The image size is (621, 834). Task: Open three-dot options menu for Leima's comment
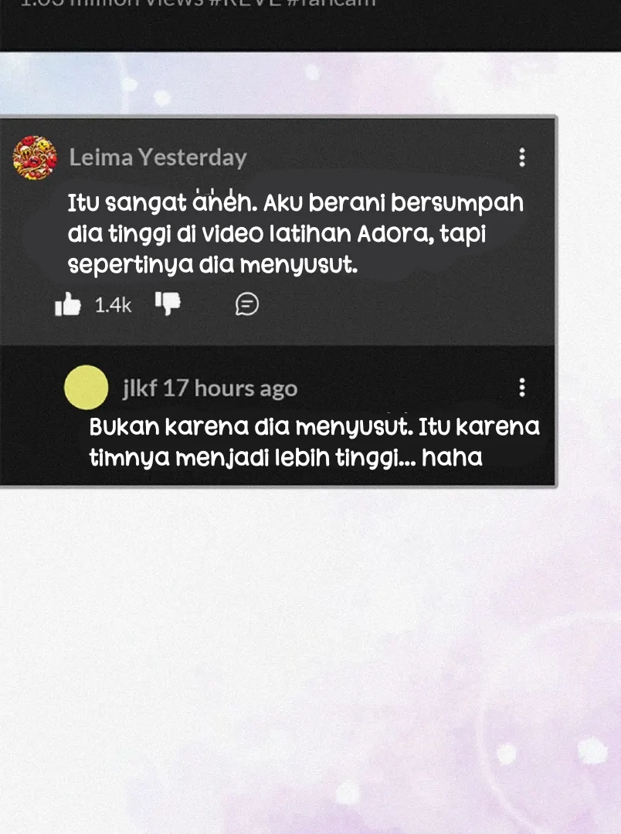[x=522, y=157]
